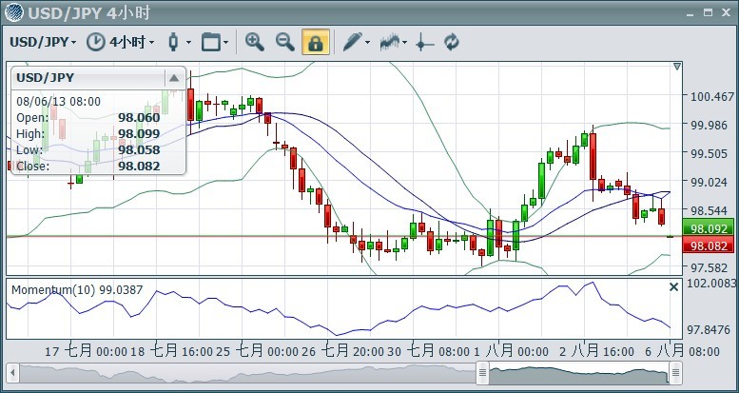Grab the left handle of range slider
Viewport: 739px width, 393px height.
(482, 373)
